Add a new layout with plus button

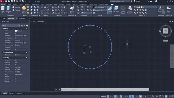pyautogui.click(x=25, y=93)
